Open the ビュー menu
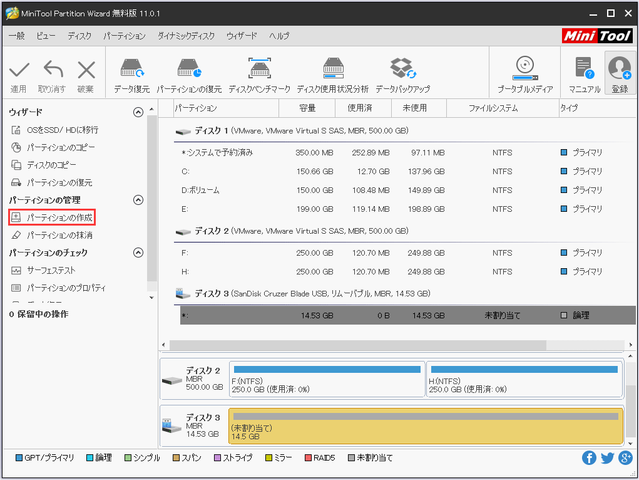 tap(46, 36)
